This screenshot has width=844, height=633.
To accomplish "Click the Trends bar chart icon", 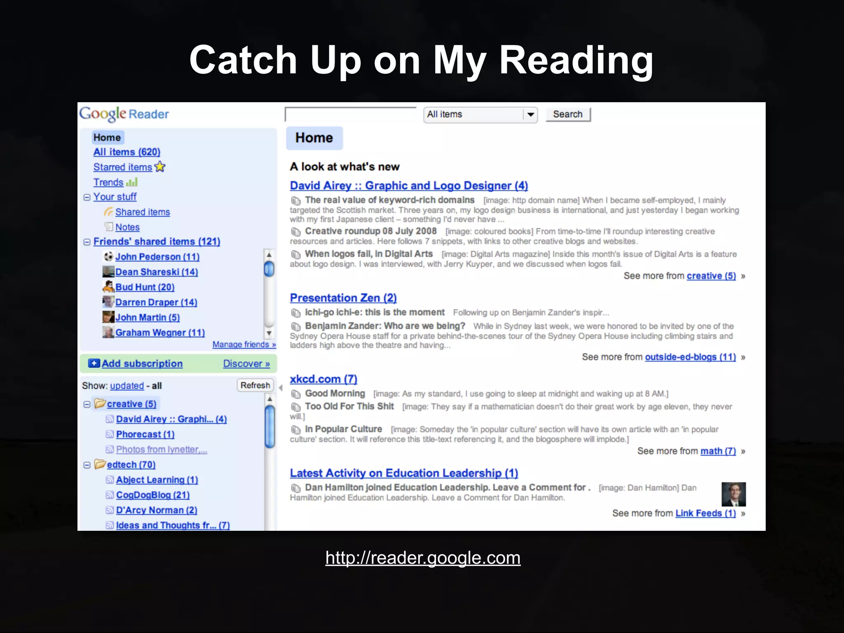I will pos(132,182).
